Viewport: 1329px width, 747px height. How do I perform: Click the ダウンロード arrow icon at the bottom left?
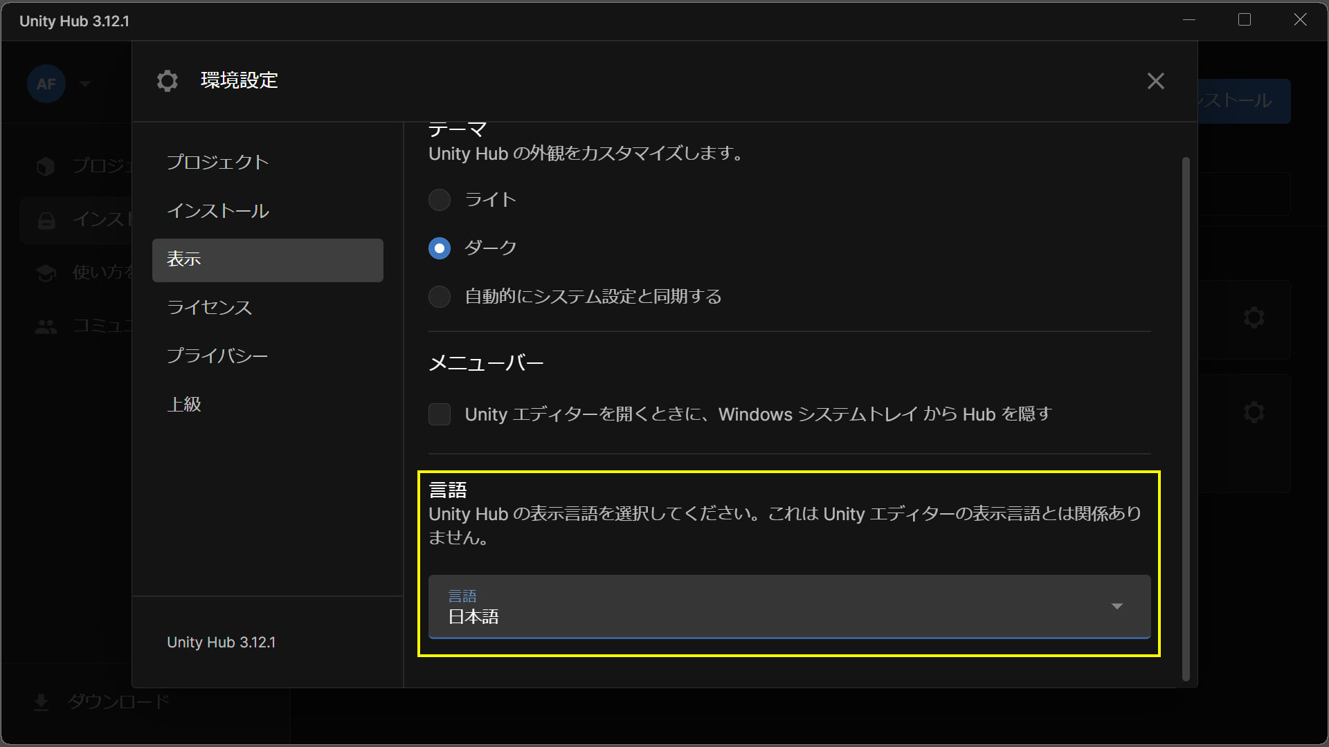click(42, 702)
